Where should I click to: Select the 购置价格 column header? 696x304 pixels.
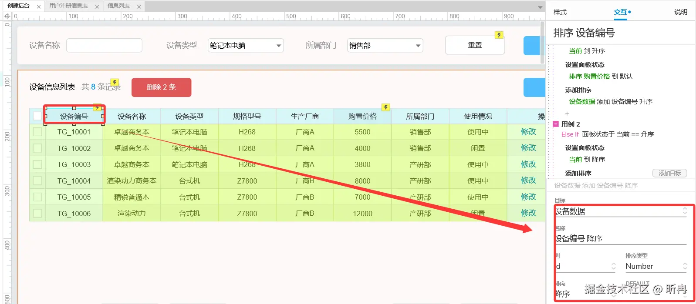click(x=362, y=116)
